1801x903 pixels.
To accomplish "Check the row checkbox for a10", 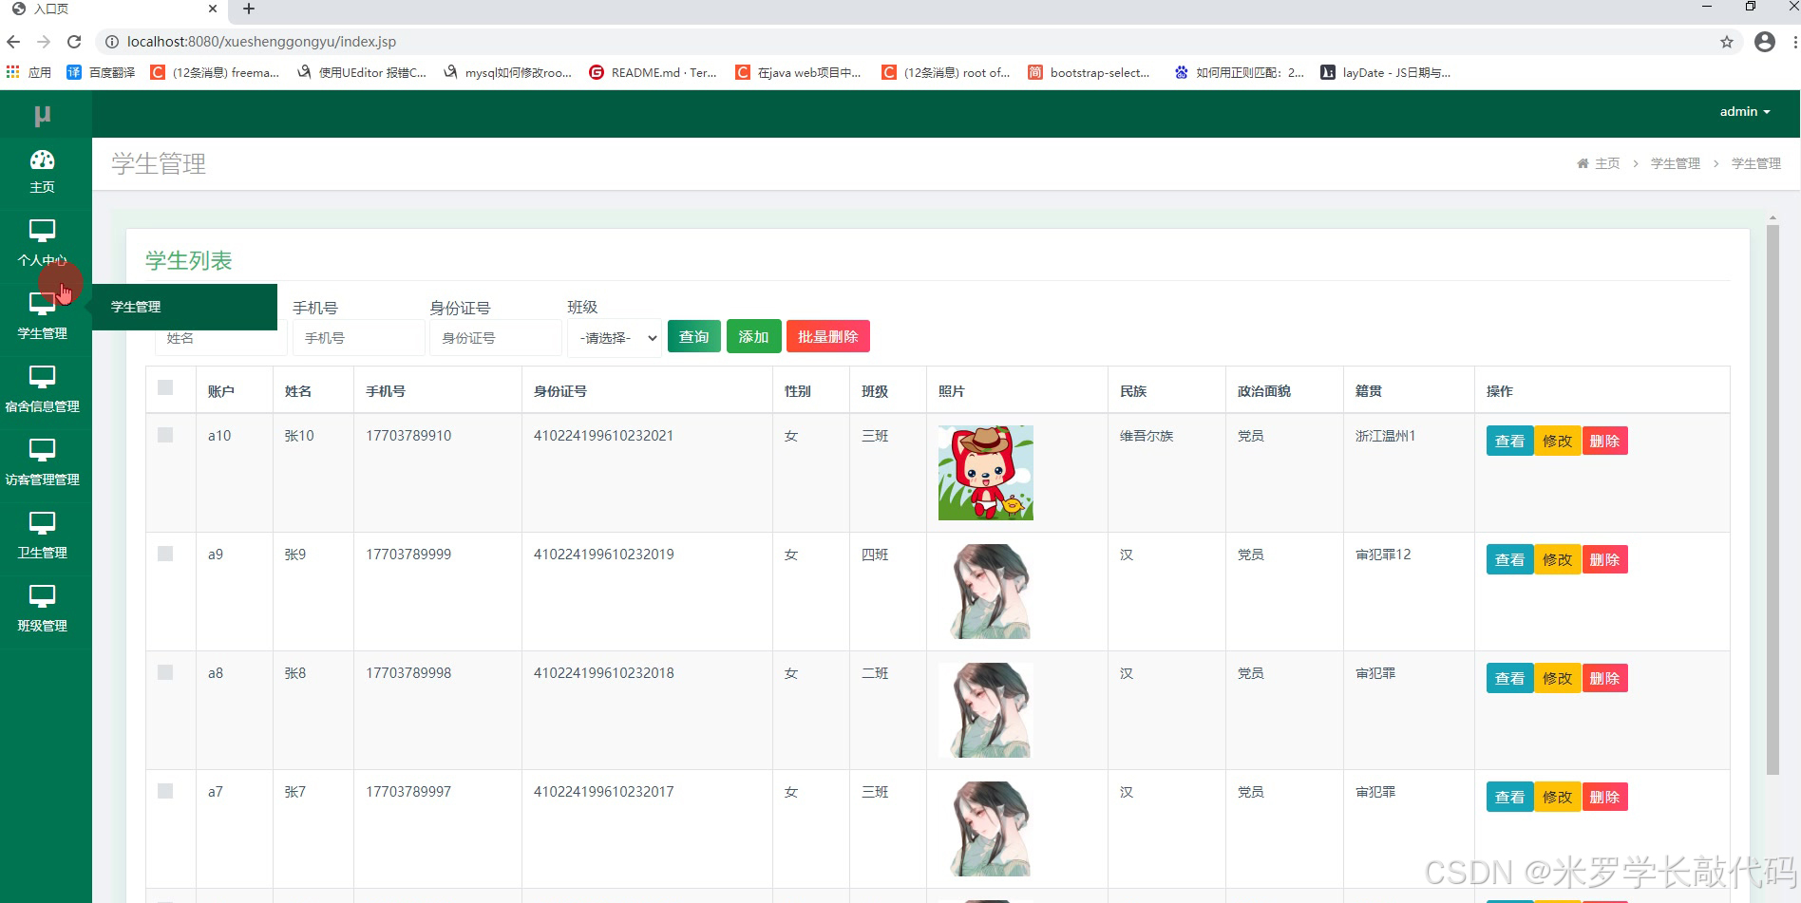I will click(x=165, y=435).
